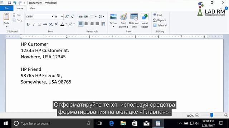
Task: Click the taskbar microphone icon
Action: (x=88, y=123)
